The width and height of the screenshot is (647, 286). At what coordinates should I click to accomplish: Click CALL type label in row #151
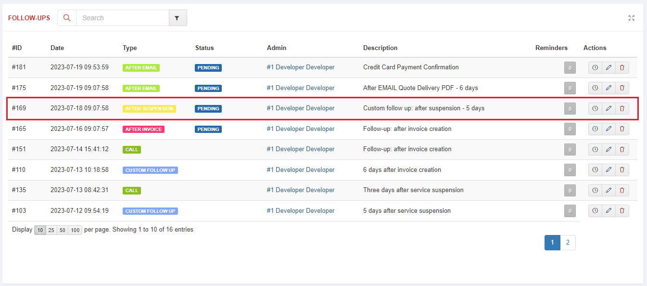coord(132,150)
